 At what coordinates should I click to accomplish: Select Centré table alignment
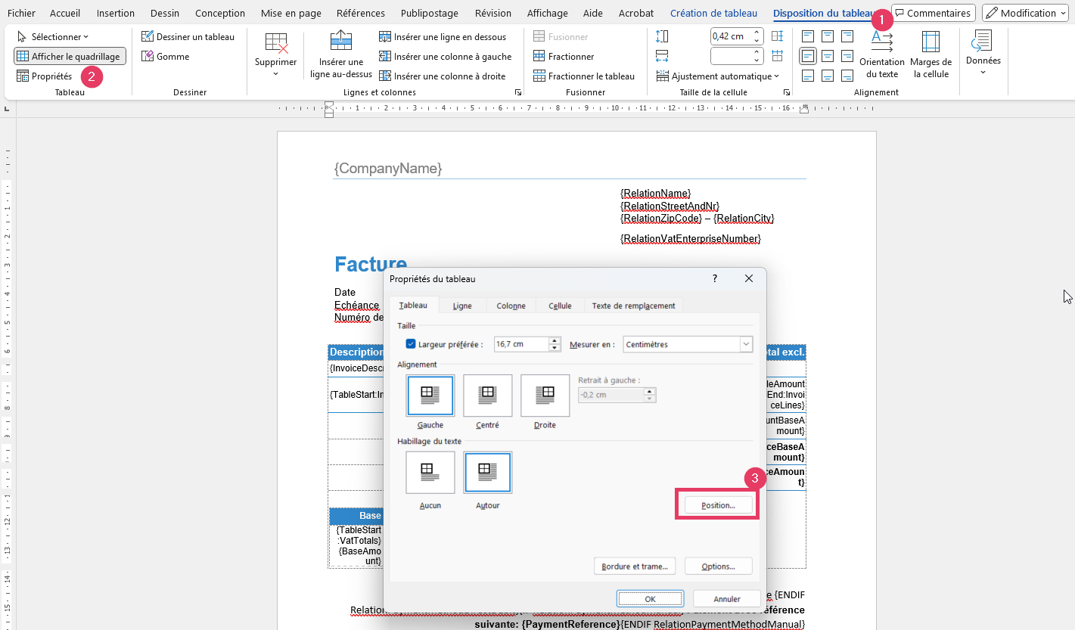tap(487, 395)
